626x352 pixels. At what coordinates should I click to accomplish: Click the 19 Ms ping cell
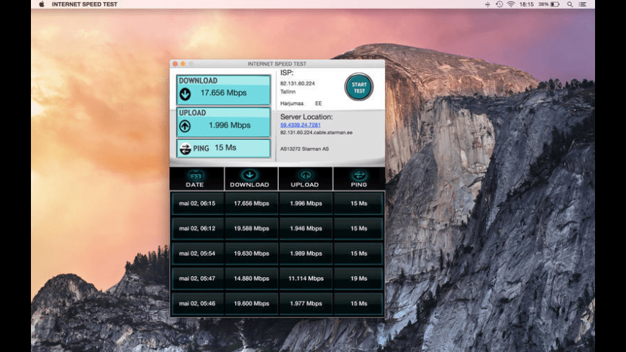tap(359, 279)
